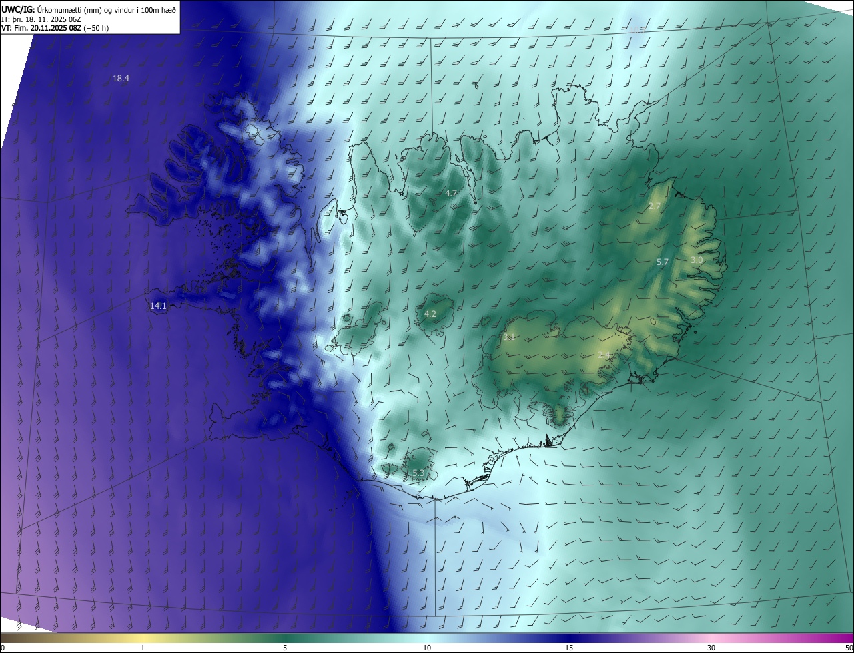Click the 14.1 value on the map
This screenshot has width=854, height=653.
coord(158,306)
